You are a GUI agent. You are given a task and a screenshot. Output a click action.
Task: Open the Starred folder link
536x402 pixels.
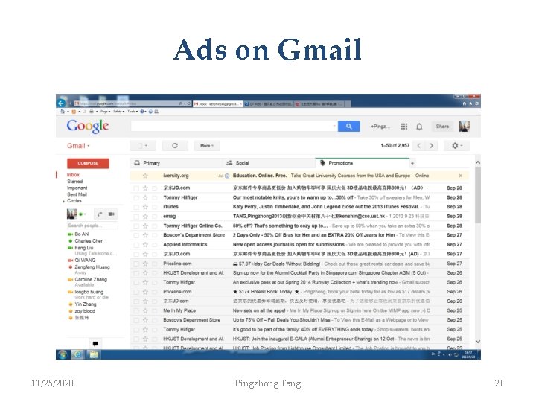75,181
